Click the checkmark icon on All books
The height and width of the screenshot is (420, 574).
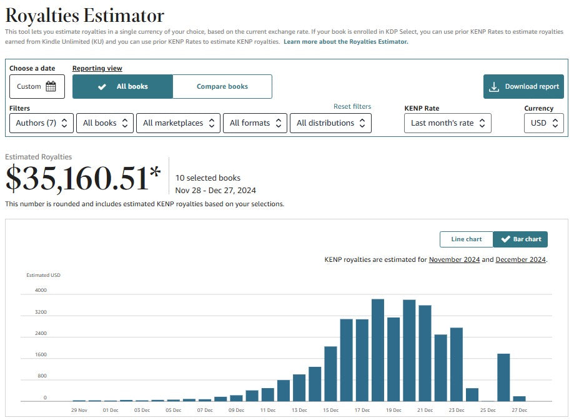(x=102, y=87)
